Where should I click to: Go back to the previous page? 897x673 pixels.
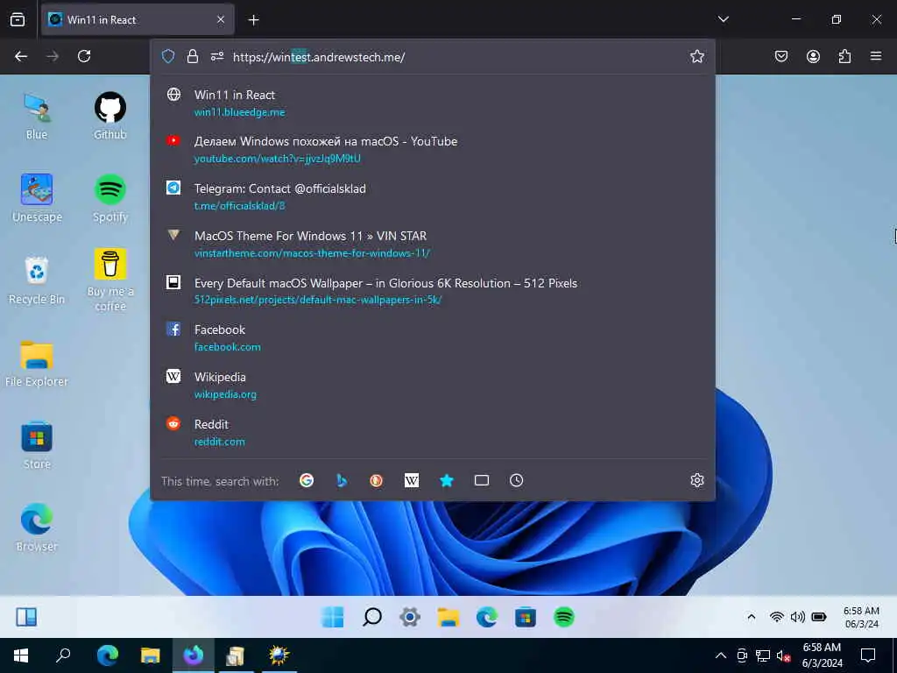(x=21, y=56)
